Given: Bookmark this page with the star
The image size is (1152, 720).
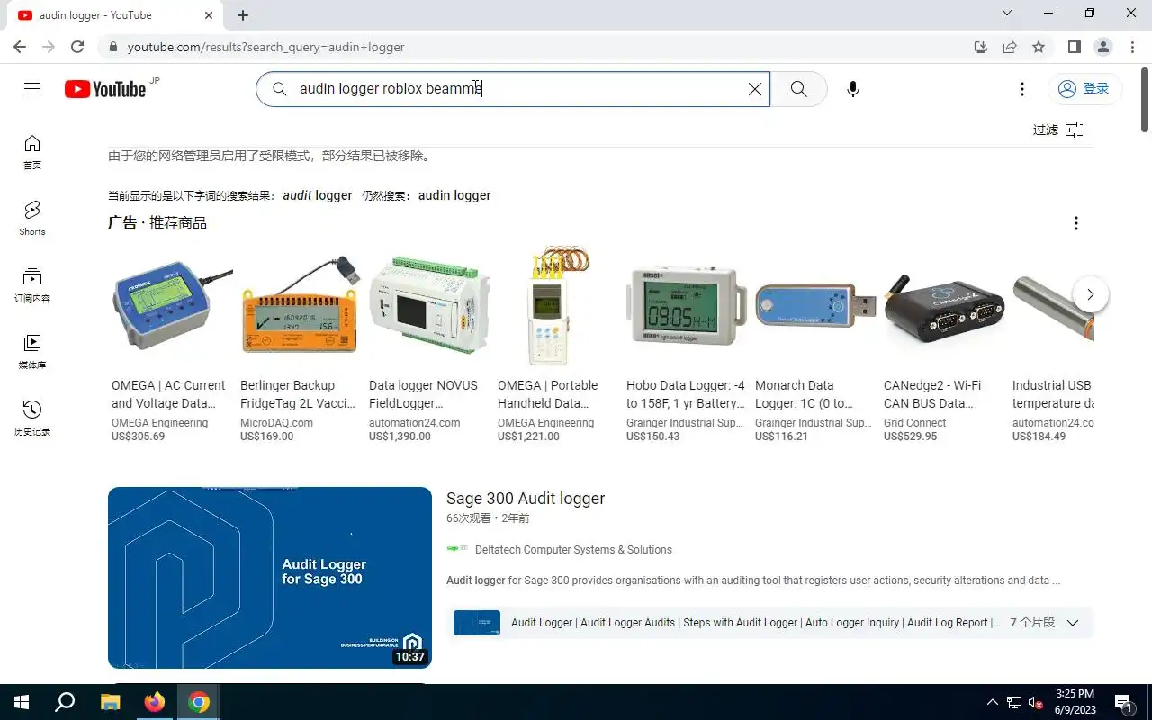Looking at the screenshot, I should coord(1039,47).
